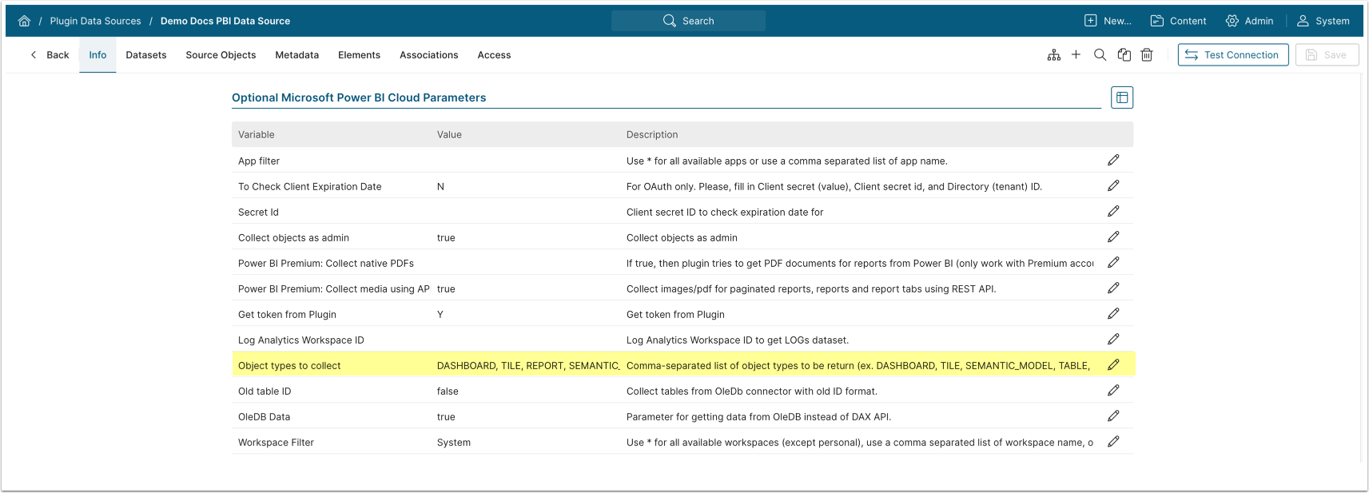The image size is (1369, 493).
Task: Go to the Metadata tab
Action: 296,55
